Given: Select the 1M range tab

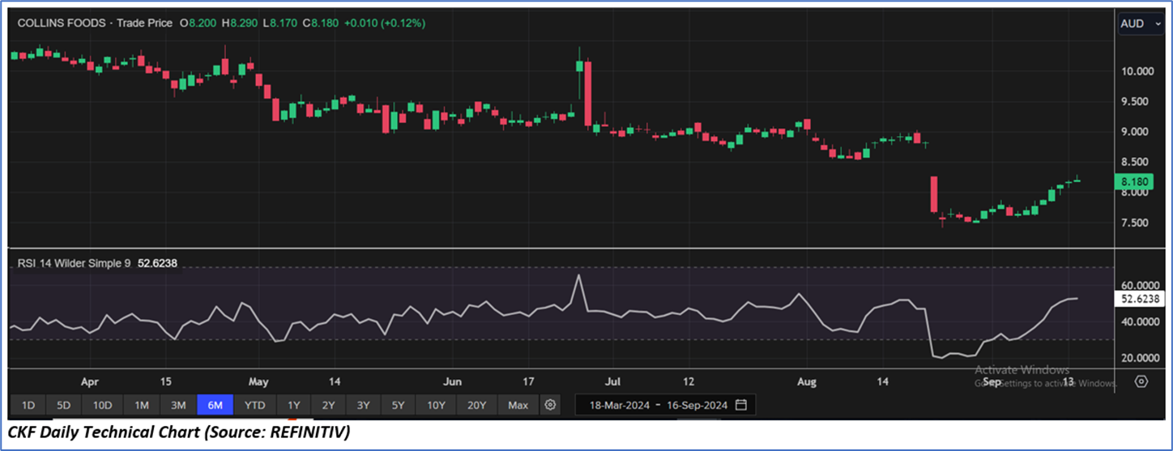Looking at the screenshot, I should tap(141, 405).
